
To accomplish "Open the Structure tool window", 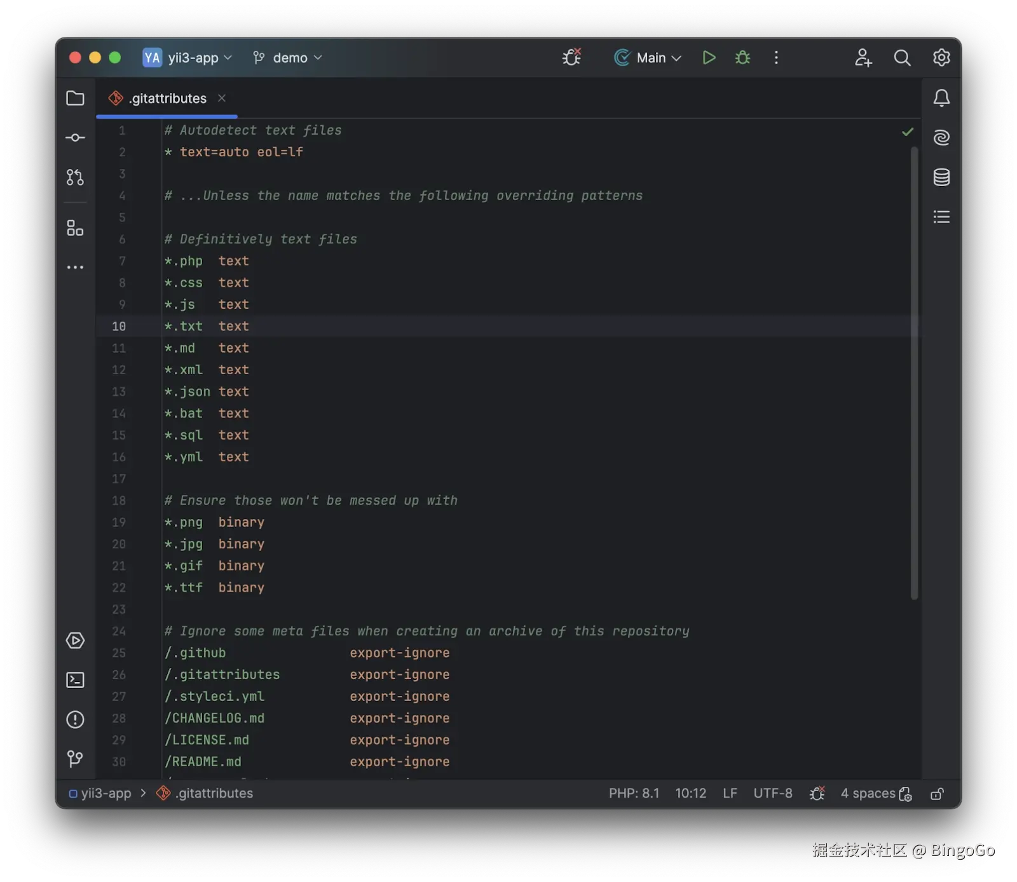I will [x=941, y=216].
